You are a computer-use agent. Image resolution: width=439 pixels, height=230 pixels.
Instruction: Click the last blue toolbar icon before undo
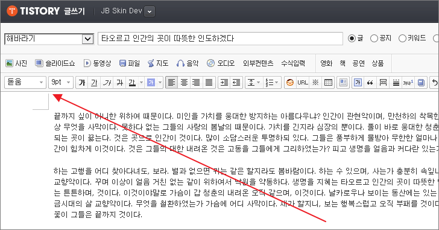pos(421,83)
